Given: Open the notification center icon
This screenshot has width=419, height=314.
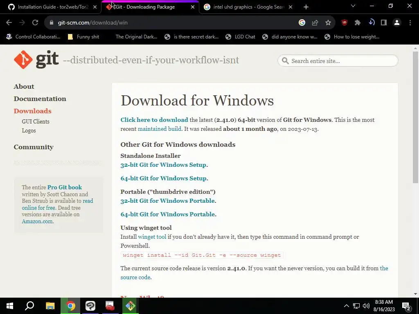Looking at the screenshot, I should (406, 306).
